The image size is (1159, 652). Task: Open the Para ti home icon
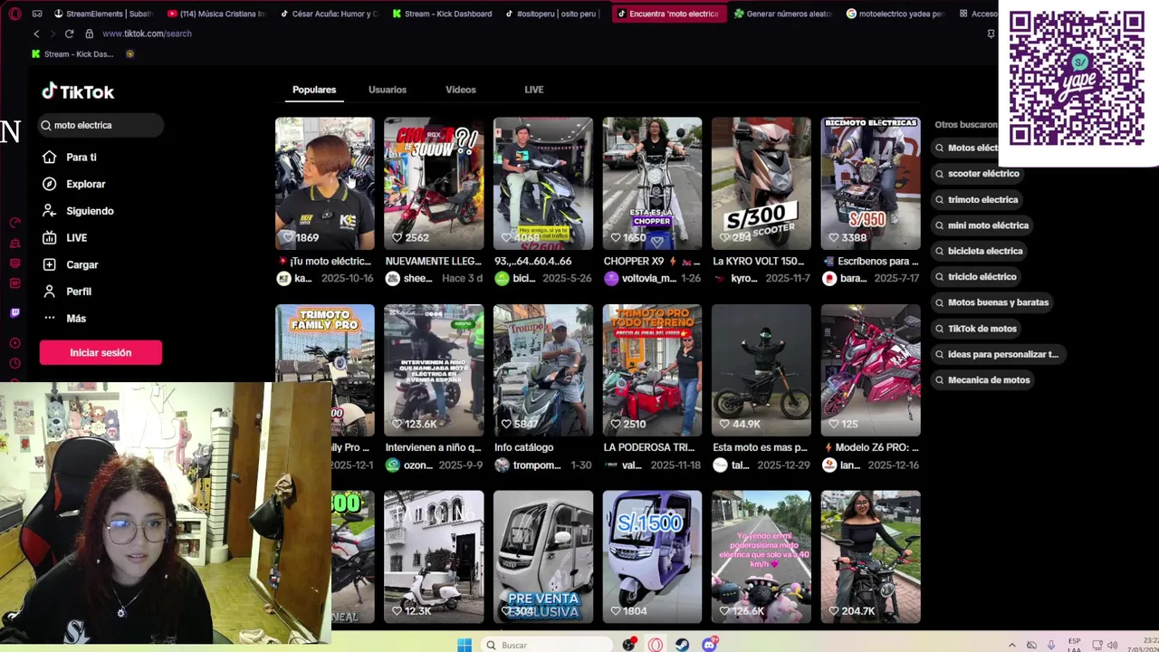[x=49, y=158]
